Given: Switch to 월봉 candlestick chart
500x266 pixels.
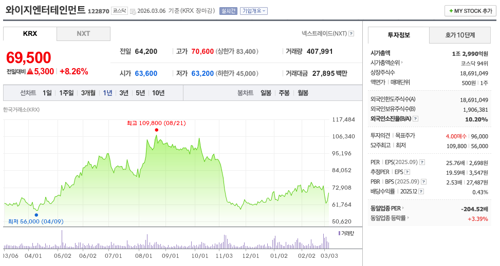Looking at the screenshot, I should (x=303, y=93).
